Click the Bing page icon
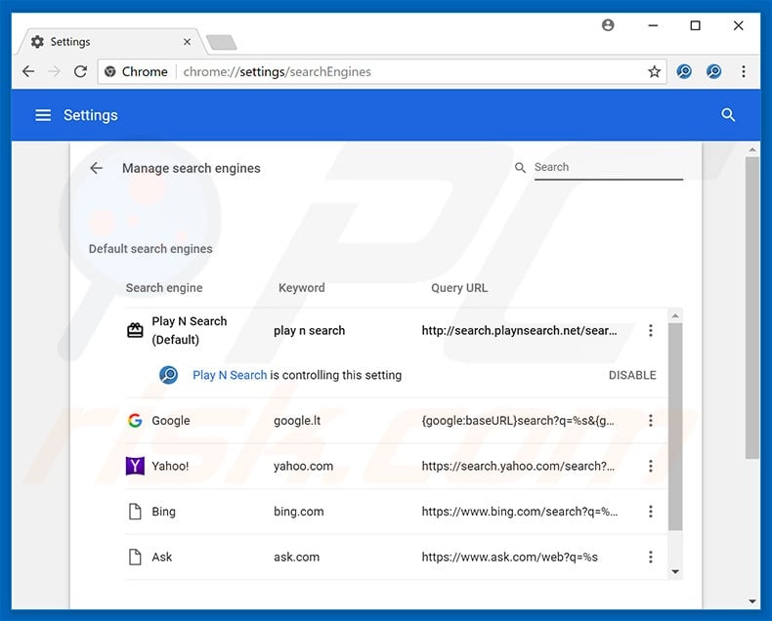 click(x=135, y=512)
